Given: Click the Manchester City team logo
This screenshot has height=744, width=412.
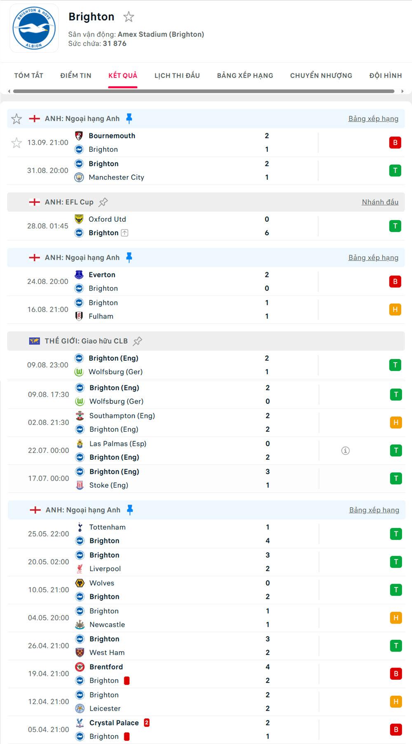Looking at the screenshot, I should (x=79, y=177).
